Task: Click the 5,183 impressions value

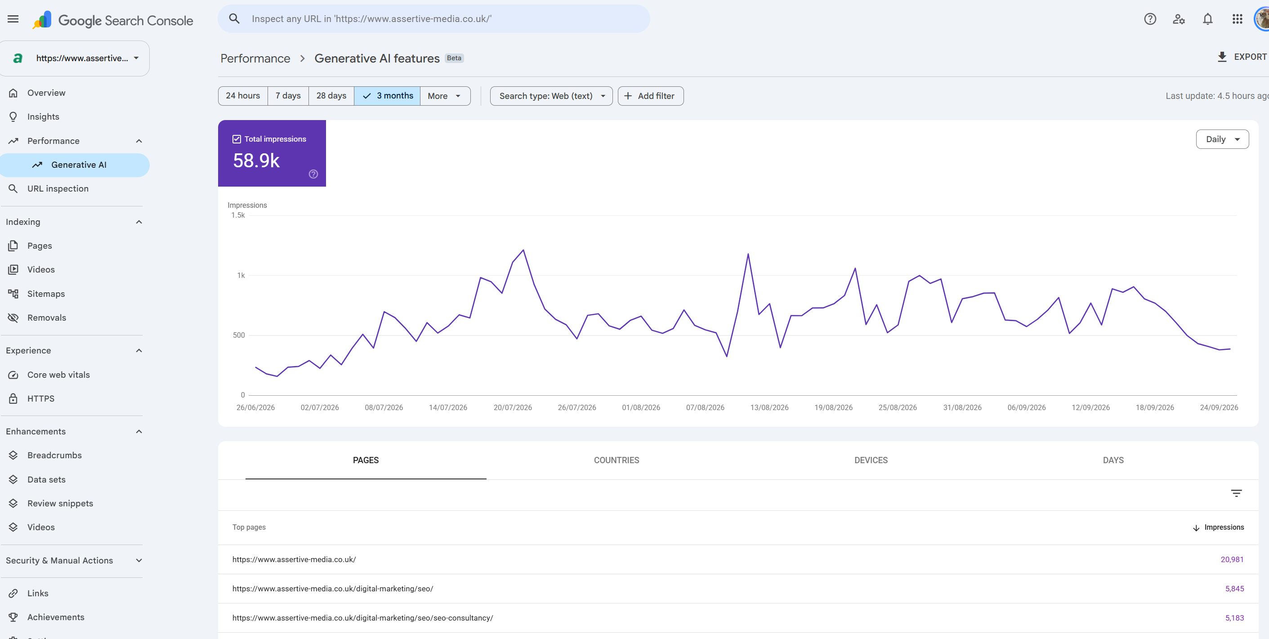Action: tap(1234, 618)
